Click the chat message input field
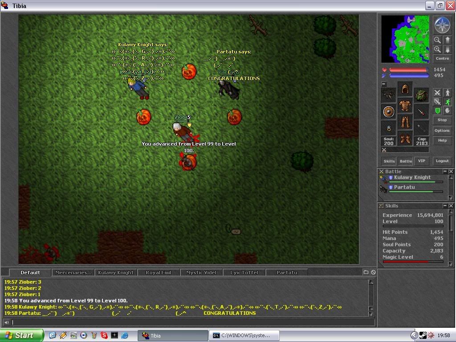 tap(193, 322)
